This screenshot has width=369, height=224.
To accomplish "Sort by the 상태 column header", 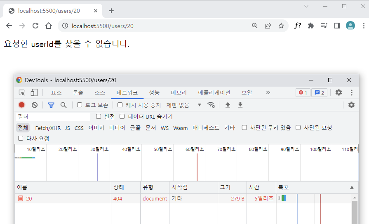I will point(126,187).
